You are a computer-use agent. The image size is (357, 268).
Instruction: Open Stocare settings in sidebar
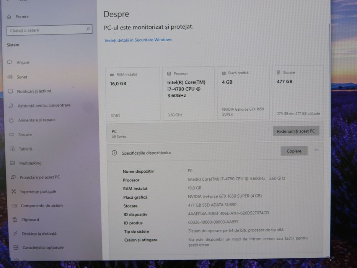tap(25, 135)
